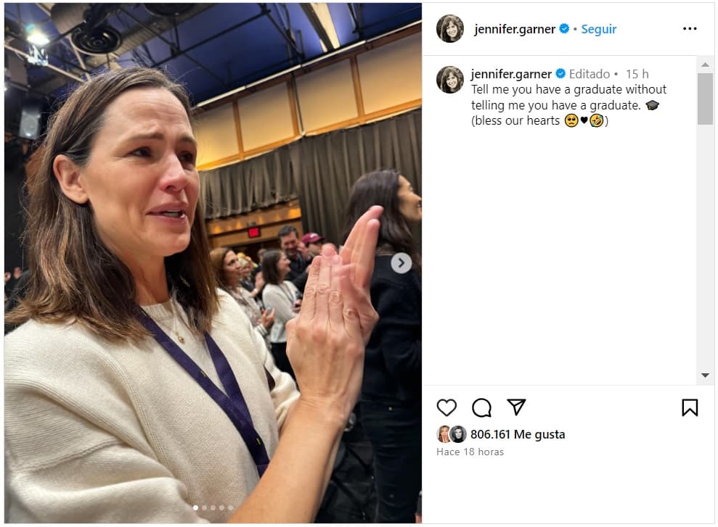
Task: Click the verified badge next to jennifer.garner
Action: (x=563, y=29)
